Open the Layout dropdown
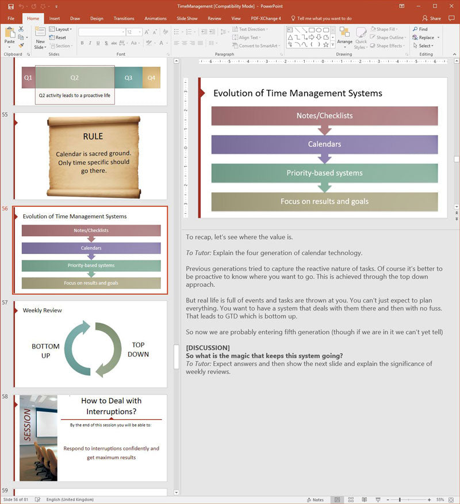Viewport: 460px width, 504px height. tap(60, 29)
